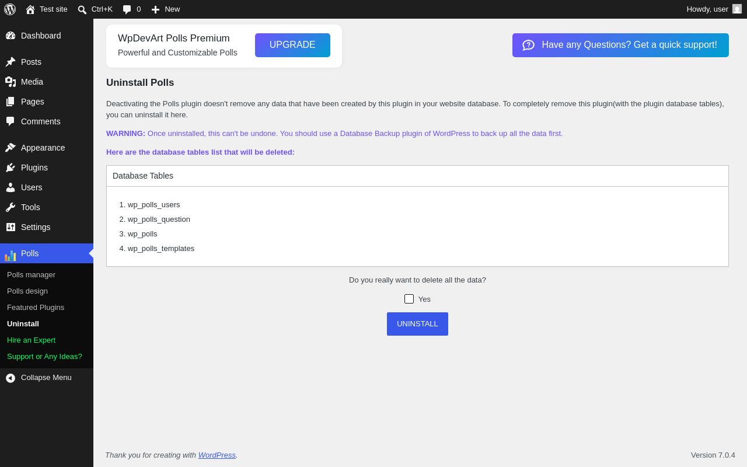The image size is (747, 467).
Task: Click the Posts pushpin icon
Action: coord(11,62)
